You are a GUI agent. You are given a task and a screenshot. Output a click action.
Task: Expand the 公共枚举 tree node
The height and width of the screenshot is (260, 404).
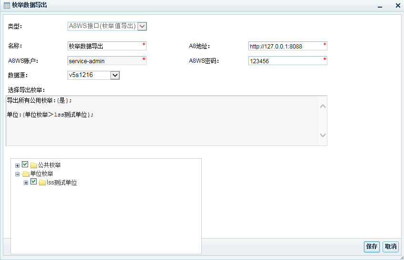pyautogui.click(x=17, y=165)
